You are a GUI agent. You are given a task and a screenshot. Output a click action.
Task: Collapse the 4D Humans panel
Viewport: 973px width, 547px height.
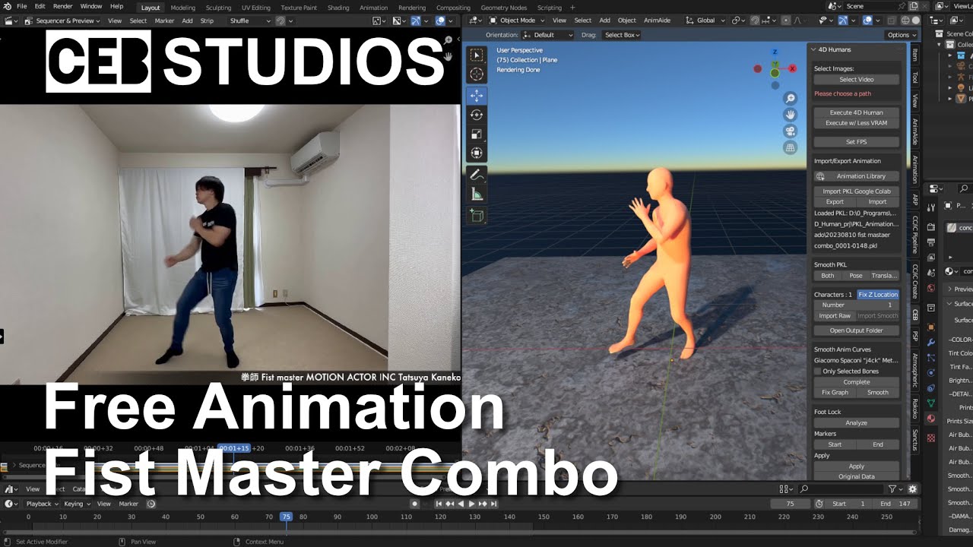(x=813, y=49)
